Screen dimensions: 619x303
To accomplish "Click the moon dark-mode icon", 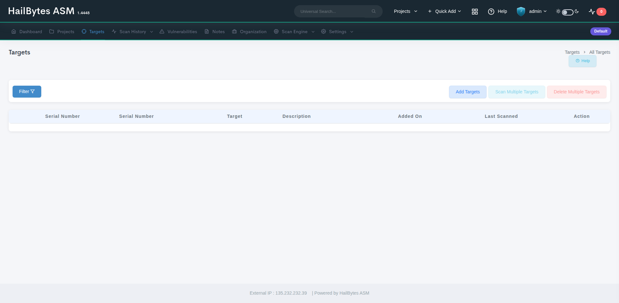I will [x=576, y=11].
